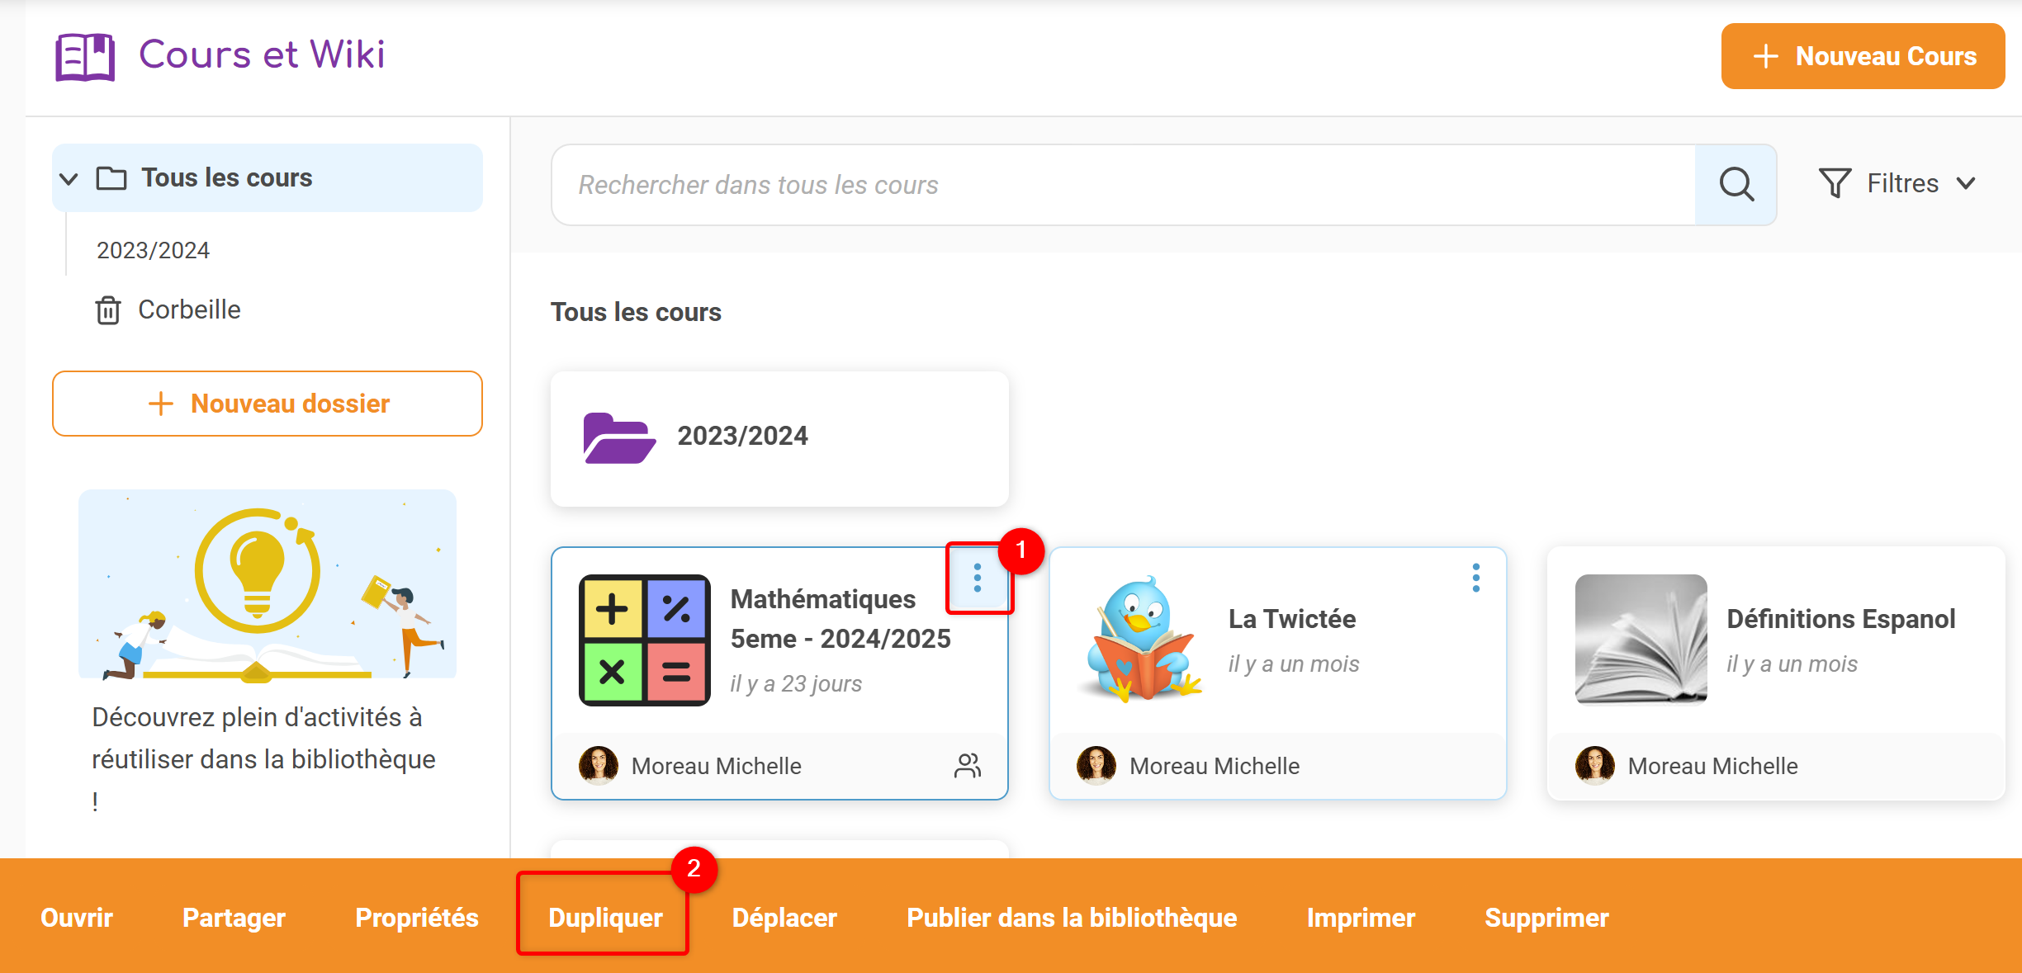Screen dimensions: 2022x973
Task: Click the Filtres funnel icon
Action: pyautogui.click(x=1835, y=183)
